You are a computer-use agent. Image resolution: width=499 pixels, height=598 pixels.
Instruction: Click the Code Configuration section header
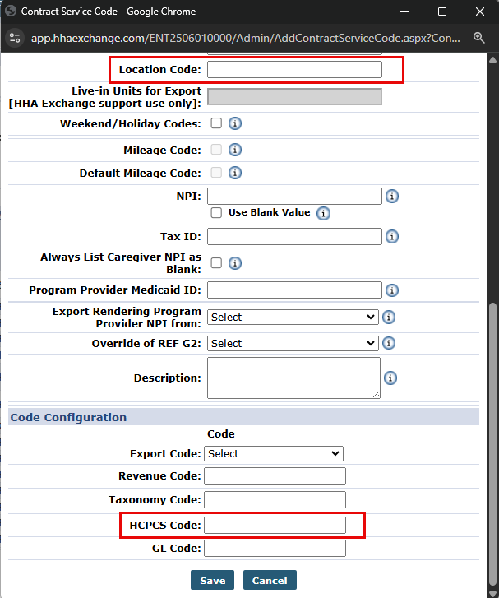click(243, 417)
